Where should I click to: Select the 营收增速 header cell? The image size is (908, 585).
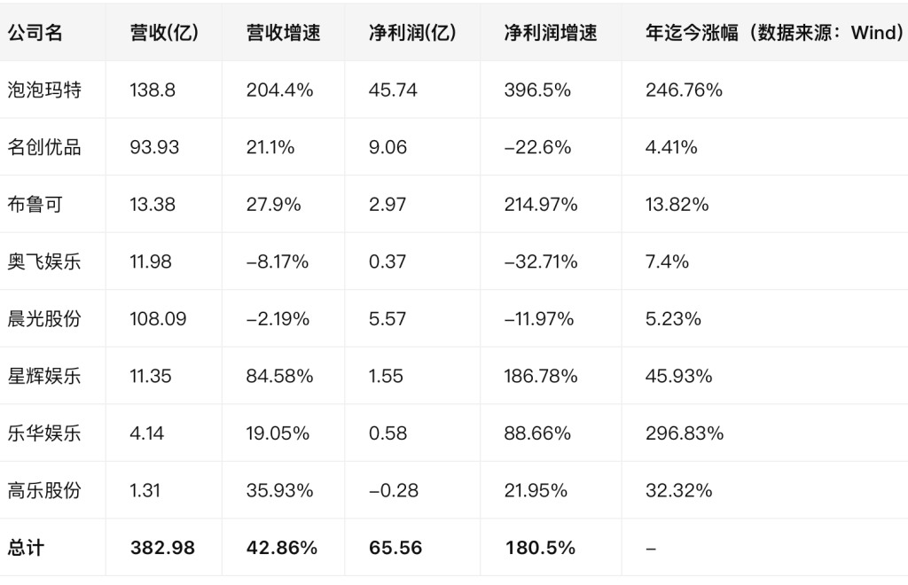pos(283,33)
